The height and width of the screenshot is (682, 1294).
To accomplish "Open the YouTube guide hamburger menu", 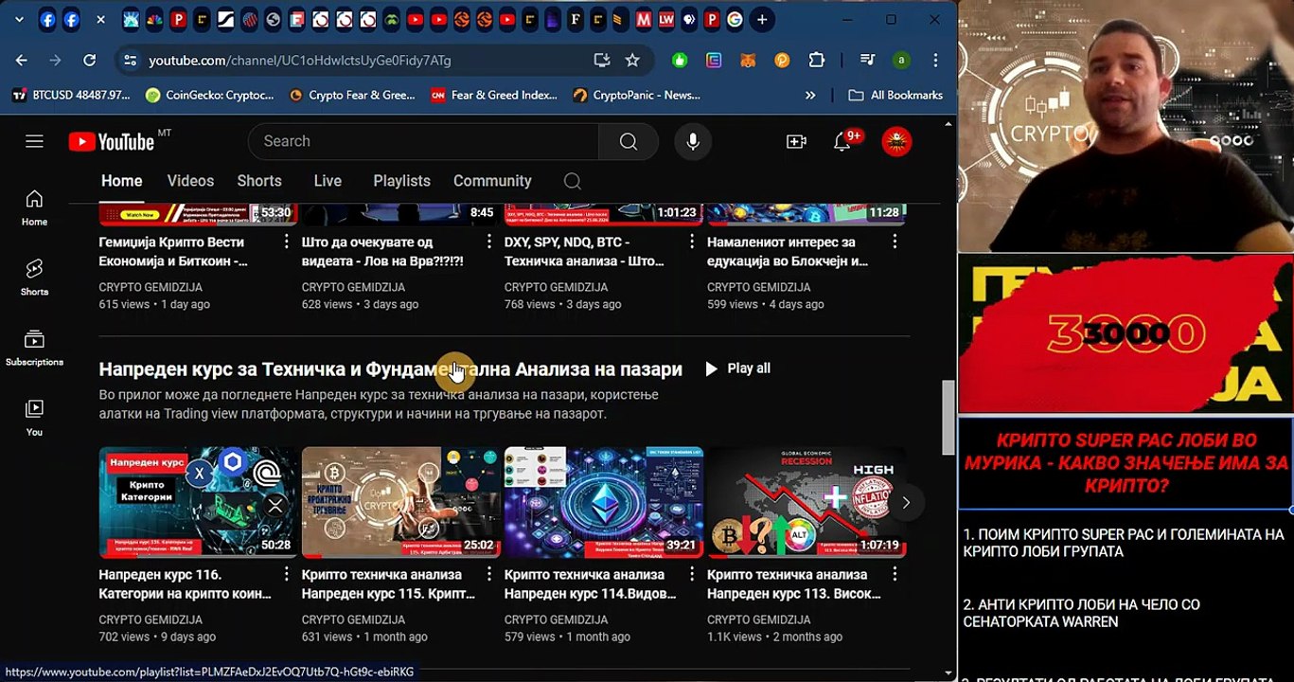I will coord(35,141).
